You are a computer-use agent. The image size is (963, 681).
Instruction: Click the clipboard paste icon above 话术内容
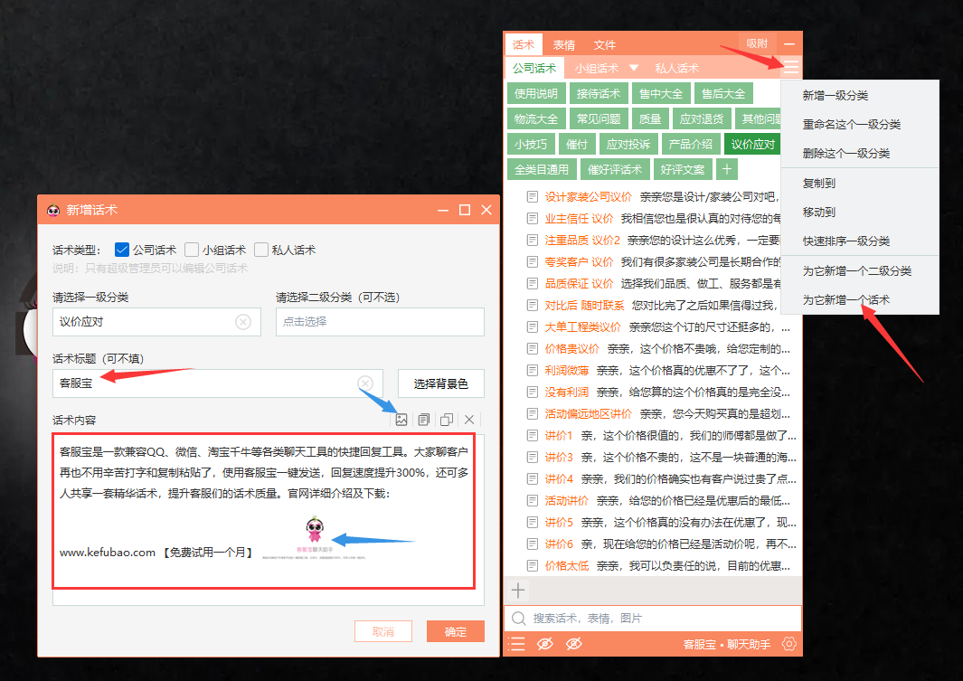[424, 420]
